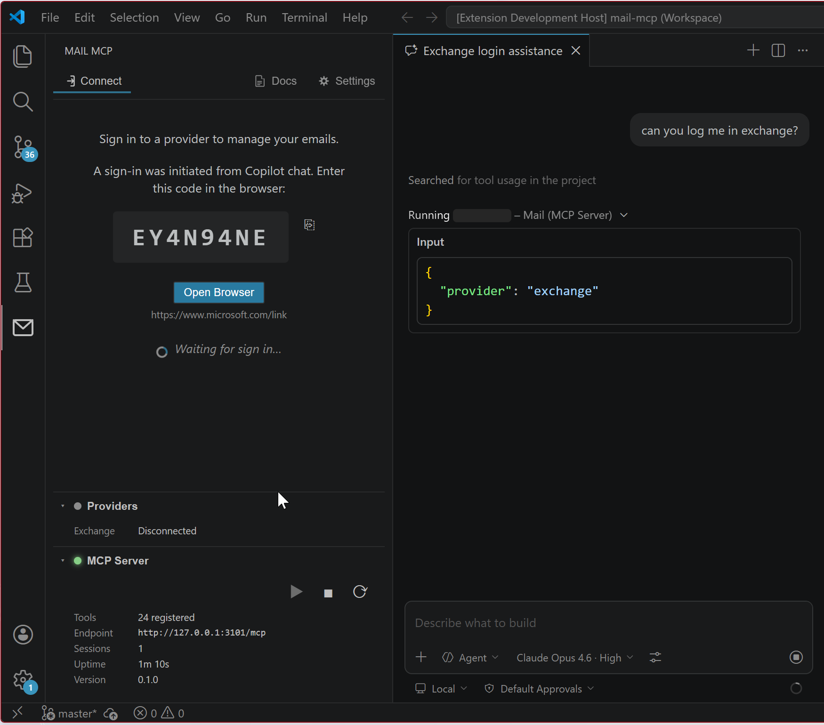The height and width of the screenshot is (725, 824).
Task: Open the Testing view
Action: 23,282
